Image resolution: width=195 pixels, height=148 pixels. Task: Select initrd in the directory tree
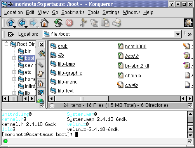pyautogui.click(x=26, y=86)
